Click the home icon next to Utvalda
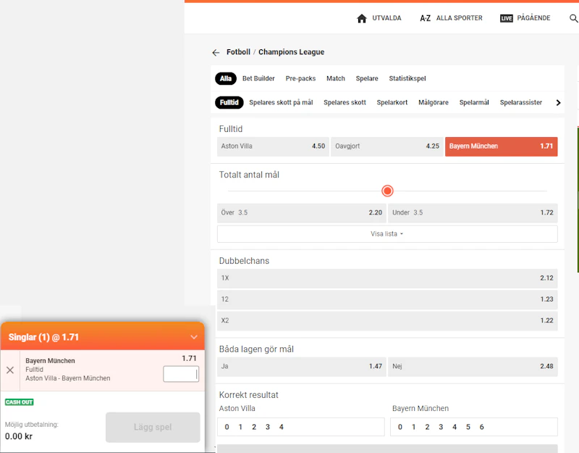 [x=362, y=18]
